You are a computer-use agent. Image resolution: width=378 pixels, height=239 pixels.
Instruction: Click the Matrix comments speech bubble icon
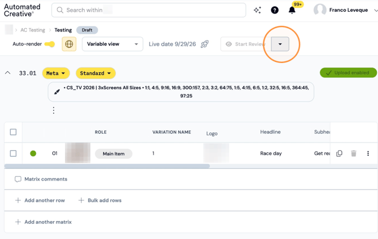pos(18,179)
